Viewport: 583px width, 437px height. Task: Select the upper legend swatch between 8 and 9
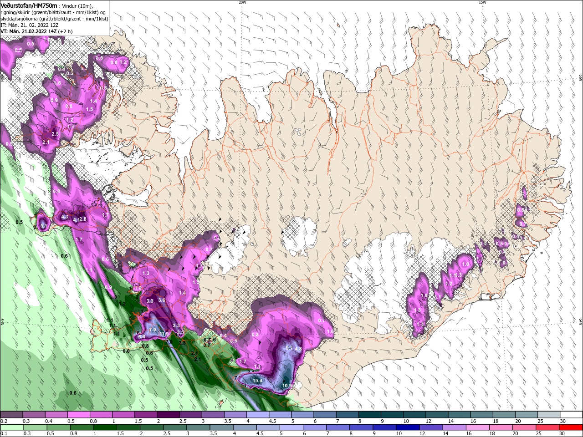pyautogui.click(x=369, y=415)
